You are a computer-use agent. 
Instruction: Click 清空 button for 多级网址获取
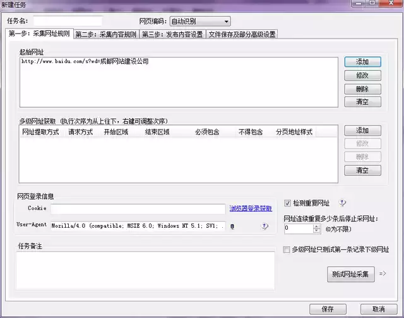pyautogui.click(x=362, y=170)
